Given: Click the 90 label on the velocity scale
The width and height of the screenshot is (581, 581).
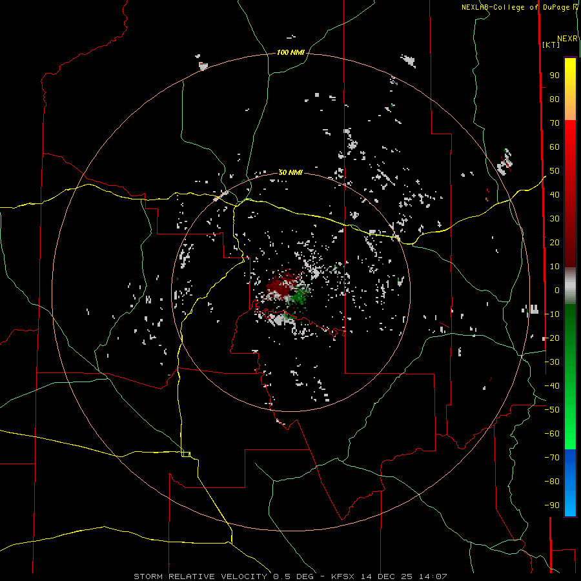Looking at the screenshot, I should point(555,76).
